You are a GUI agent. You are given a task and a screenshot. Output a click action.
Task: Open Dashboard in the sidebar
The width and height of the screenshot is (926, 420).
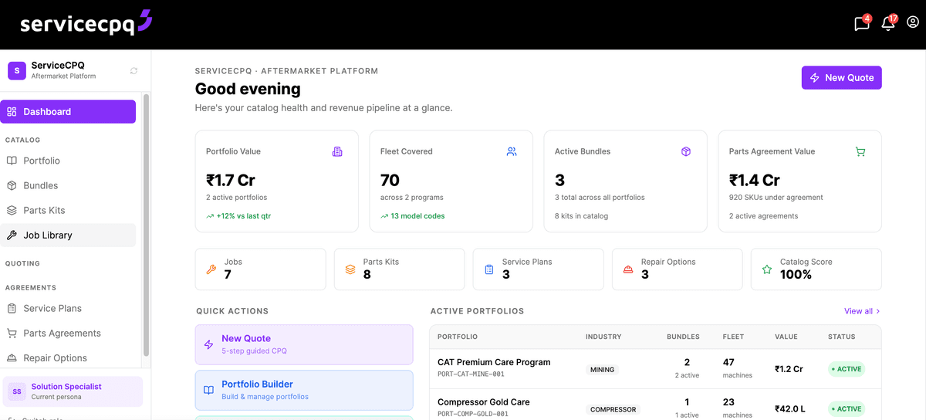coord(68,111)
